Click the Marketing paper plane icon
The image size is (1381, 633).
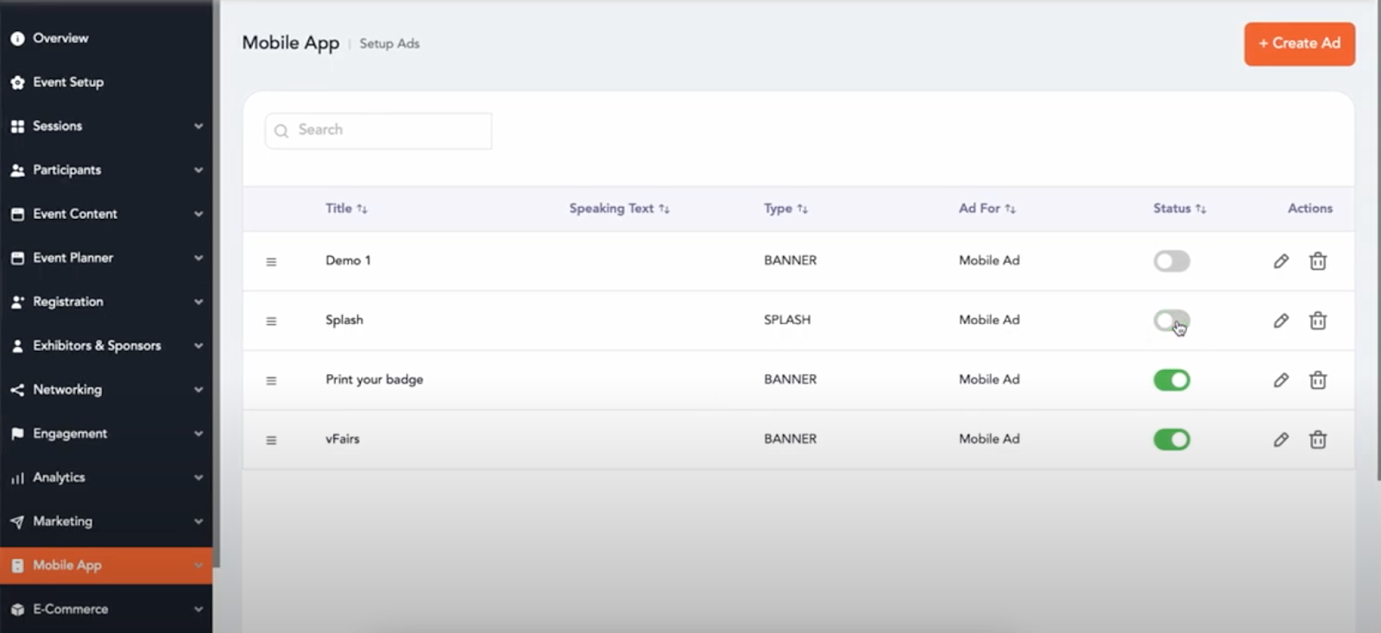pos(17,522)
